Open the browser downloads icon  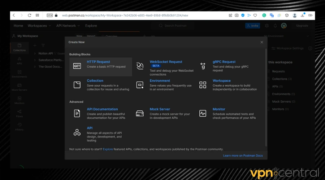(303, 15)
